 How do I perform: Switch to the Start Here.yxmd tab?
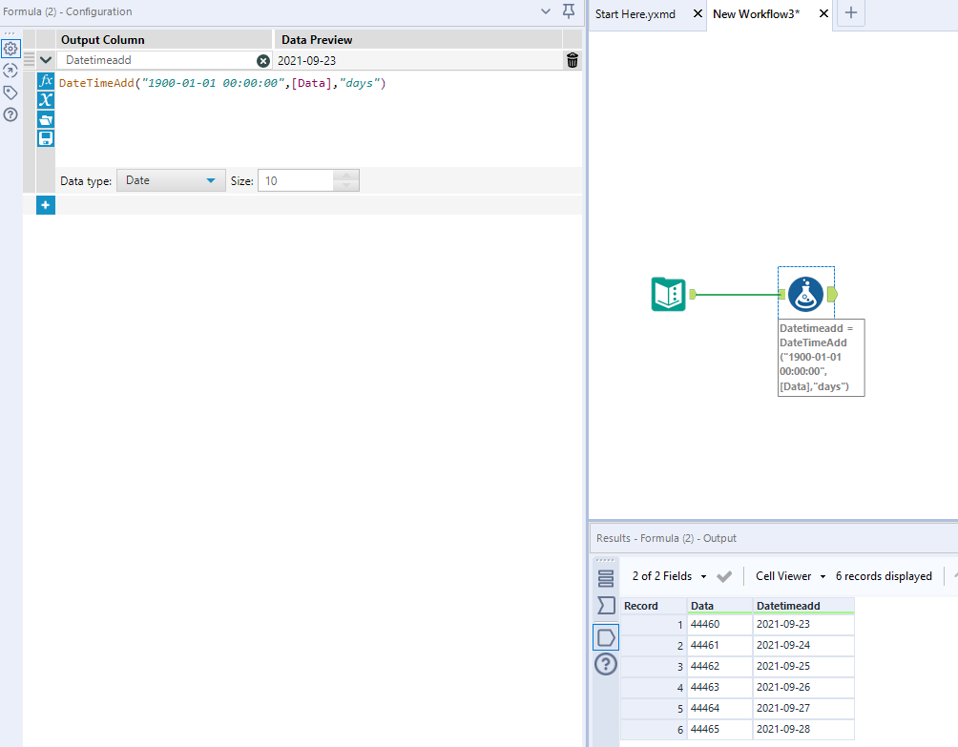click(634, 14)
